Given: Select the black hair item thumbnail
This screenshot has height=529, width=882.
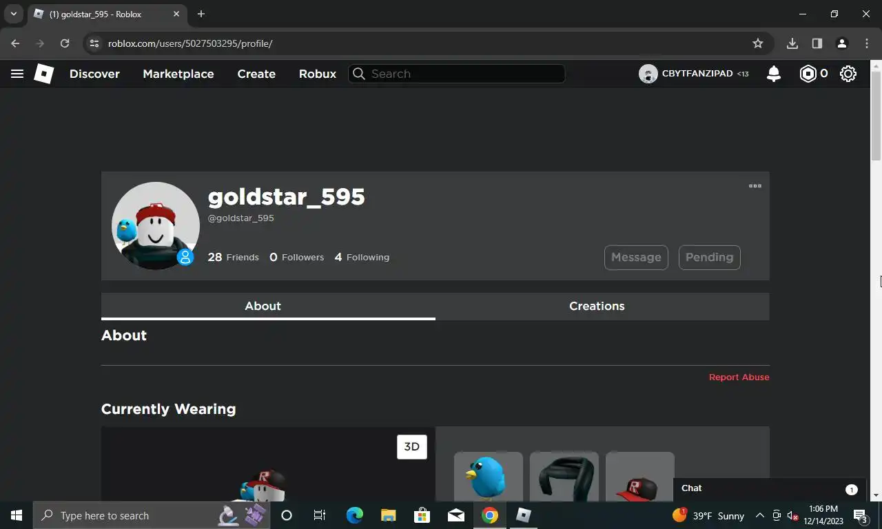Looking at the screenshot, I should point(564,477).
